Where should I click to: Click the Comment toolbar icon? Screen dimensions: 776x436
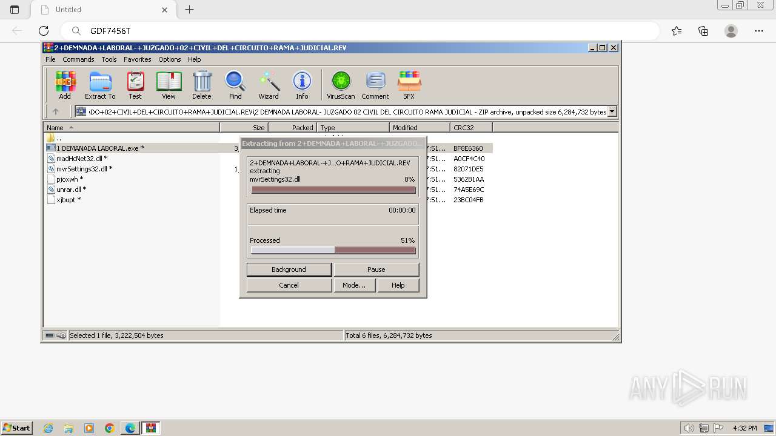[x=375, y=85]
